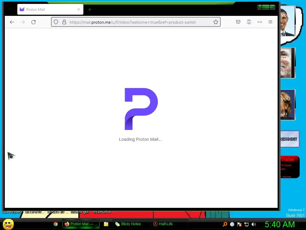Open the striped circle account icon
The image size is (306, 230).
(249, 22)
